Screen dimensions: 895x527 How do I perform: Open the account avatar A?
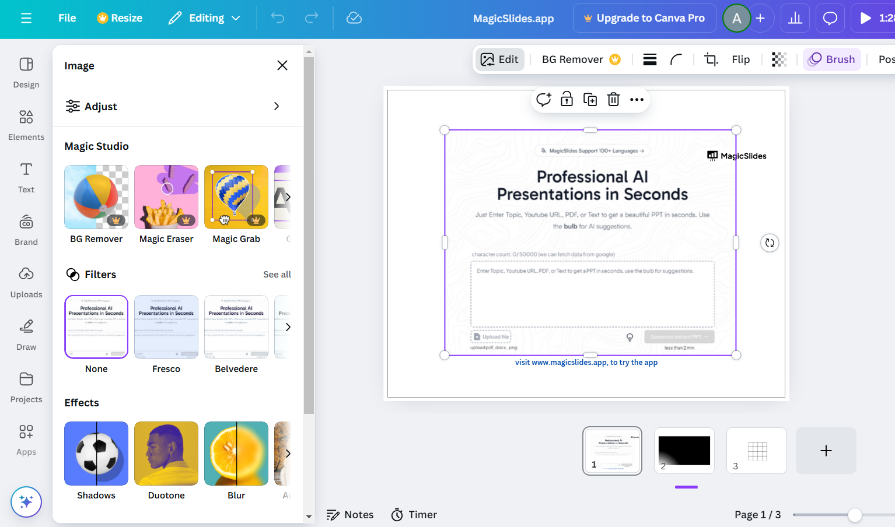click(737, 18)
